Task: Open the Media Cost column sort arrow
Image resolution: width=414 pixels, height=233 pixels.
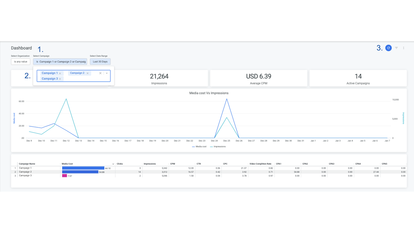Action: pyautogui.click(x=113, y=164)
